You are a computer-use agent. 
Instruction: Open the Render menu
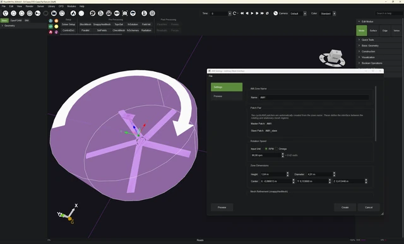tap(30, 6)
